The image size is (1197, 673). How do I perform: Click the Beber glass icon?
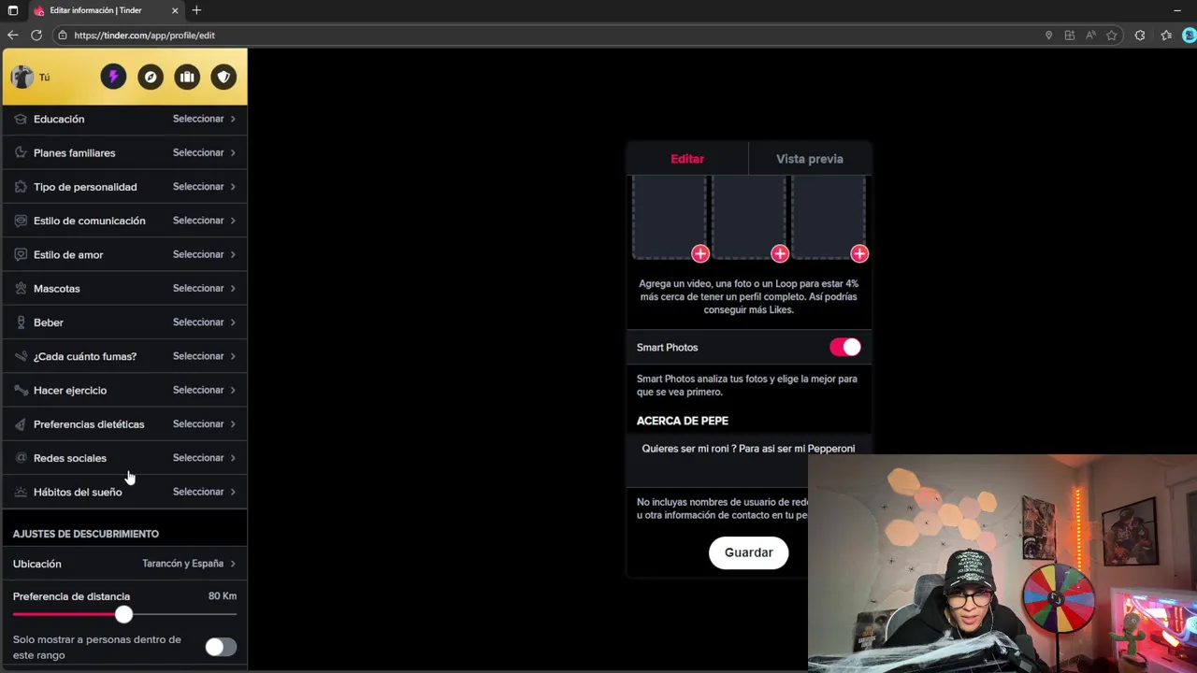pyautogui.click(x=21, y=322)
